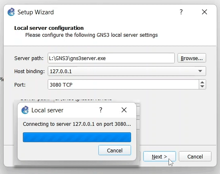Click the blue connection progress bar
The width and height of the screenshot is (220, 174).
(x=77, y=137)
